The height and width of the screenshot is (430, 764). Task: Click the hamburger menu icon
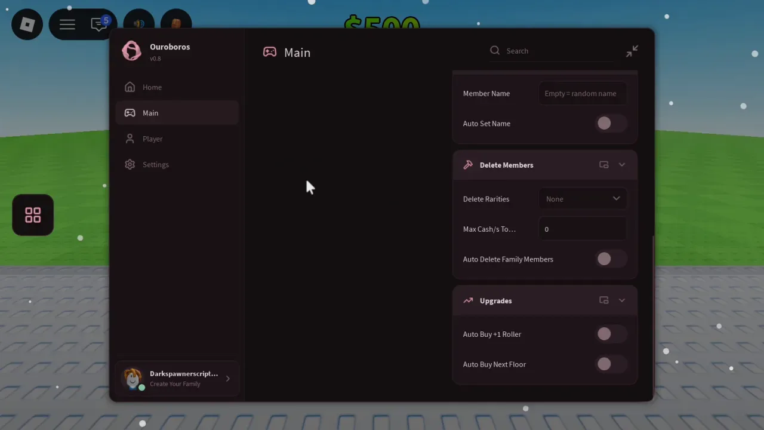pyautogui.click(x=67, y=24)
